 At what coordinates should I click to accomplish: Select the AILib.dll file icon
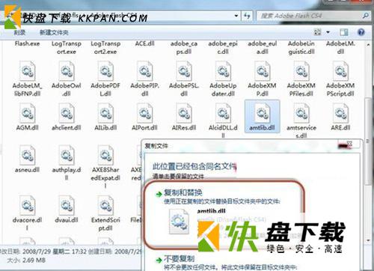coord(105,113)
